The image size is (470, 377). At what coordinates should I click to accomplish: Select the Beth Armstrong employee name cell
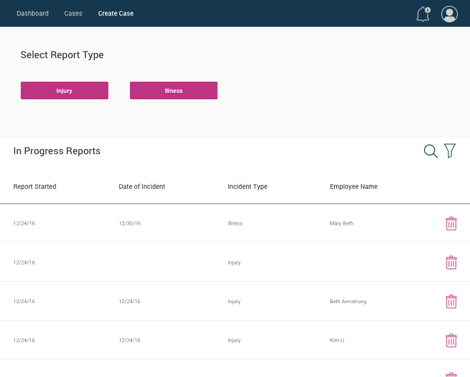click(348, 301)
